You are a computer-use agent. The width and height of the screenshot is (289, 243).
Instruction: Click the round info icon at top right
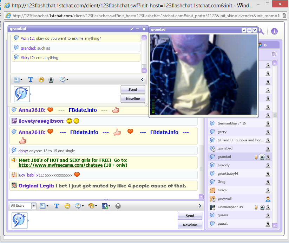(x=274, y=31)
